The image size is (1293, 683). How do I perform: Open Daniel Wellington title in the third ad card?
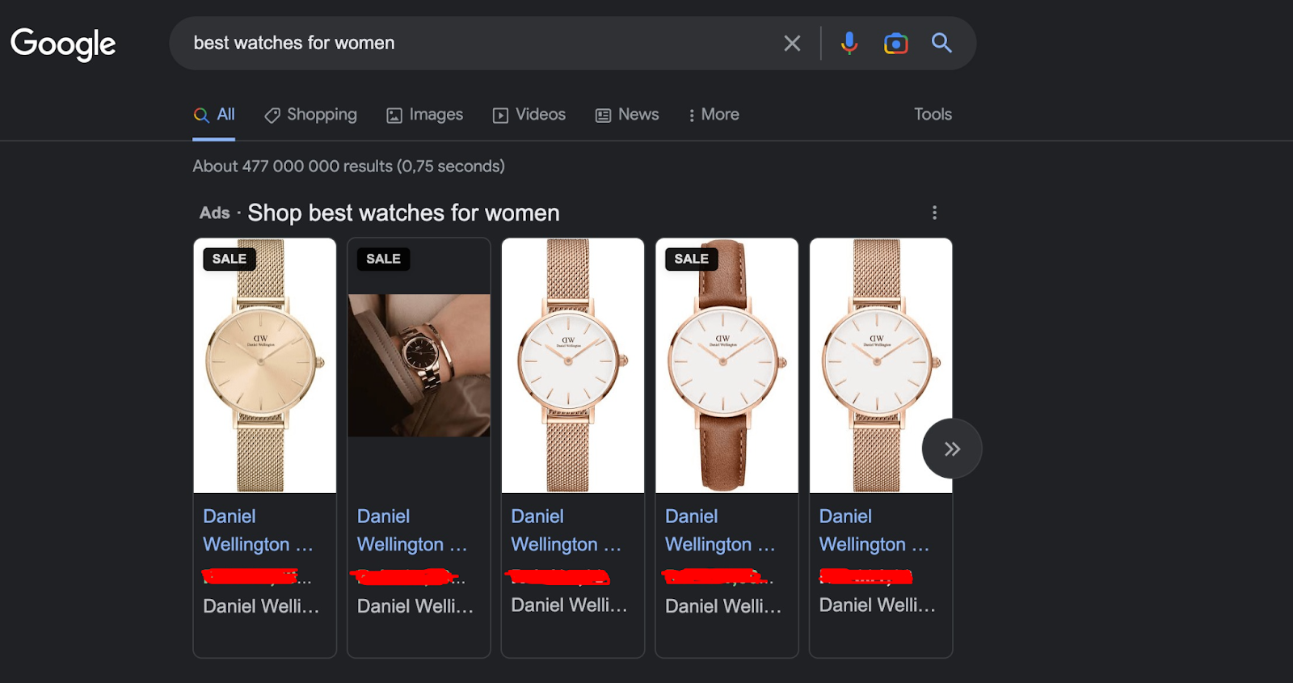pos(566,530)
